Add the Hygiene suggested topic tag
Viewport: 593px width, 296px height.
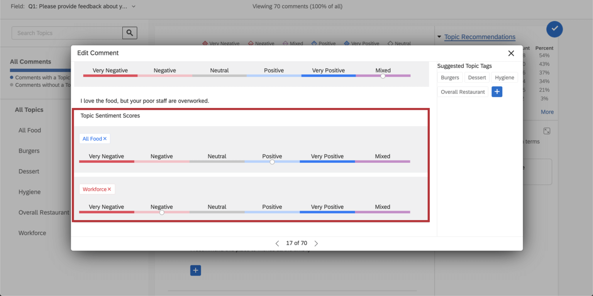pyautogui.click(x=505, y=77)
